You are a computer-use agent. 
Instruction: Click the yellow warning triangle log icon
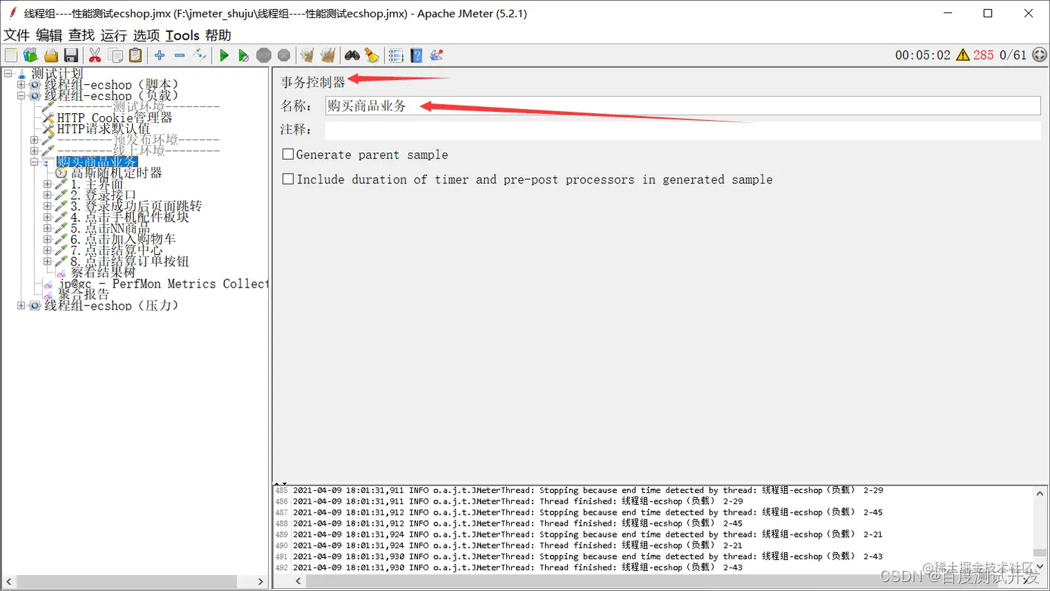coord(962,55)
